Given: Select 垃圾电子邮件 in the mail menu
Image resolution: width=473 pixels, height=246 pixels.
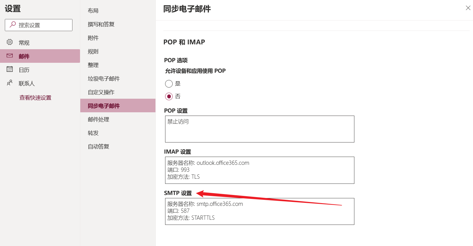Looking at the screenshot, I should (x=104, y=78).
